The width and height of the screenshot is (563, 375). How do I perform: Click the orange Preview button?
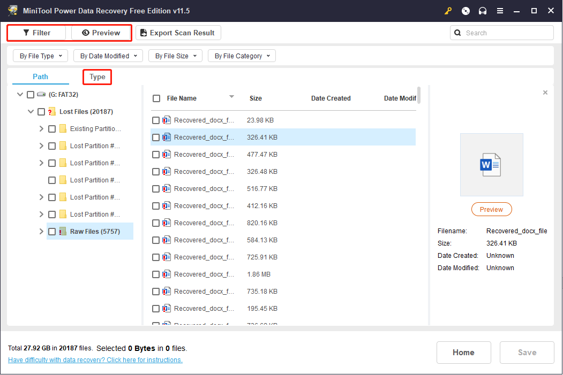(492, 209)
